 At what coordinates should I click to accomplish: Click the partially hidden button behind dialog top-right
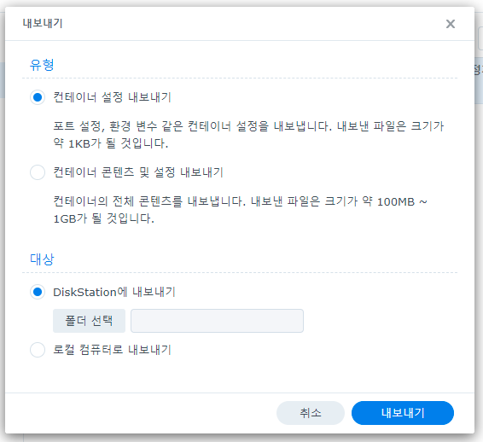coord(480,38)
